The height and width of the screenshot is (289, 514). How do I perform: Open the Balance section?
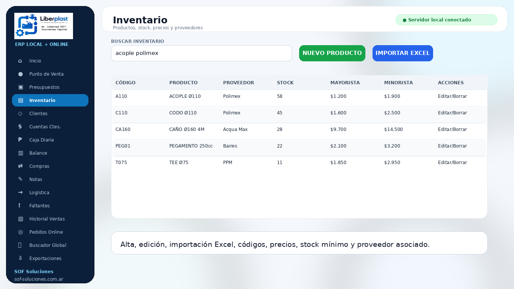[x=50, y=153]
